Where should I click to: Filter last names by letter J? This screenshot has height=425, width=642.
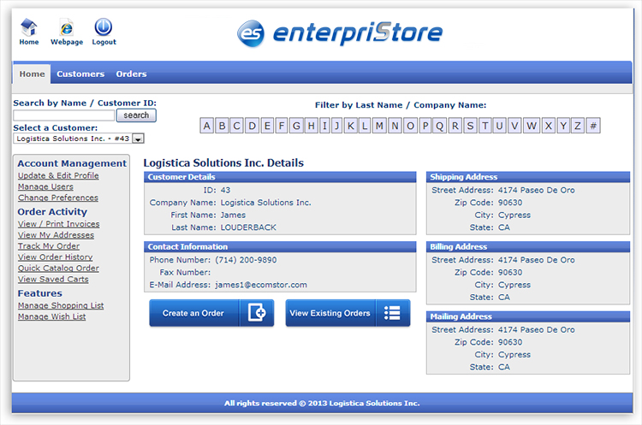(x=337, y=126)
